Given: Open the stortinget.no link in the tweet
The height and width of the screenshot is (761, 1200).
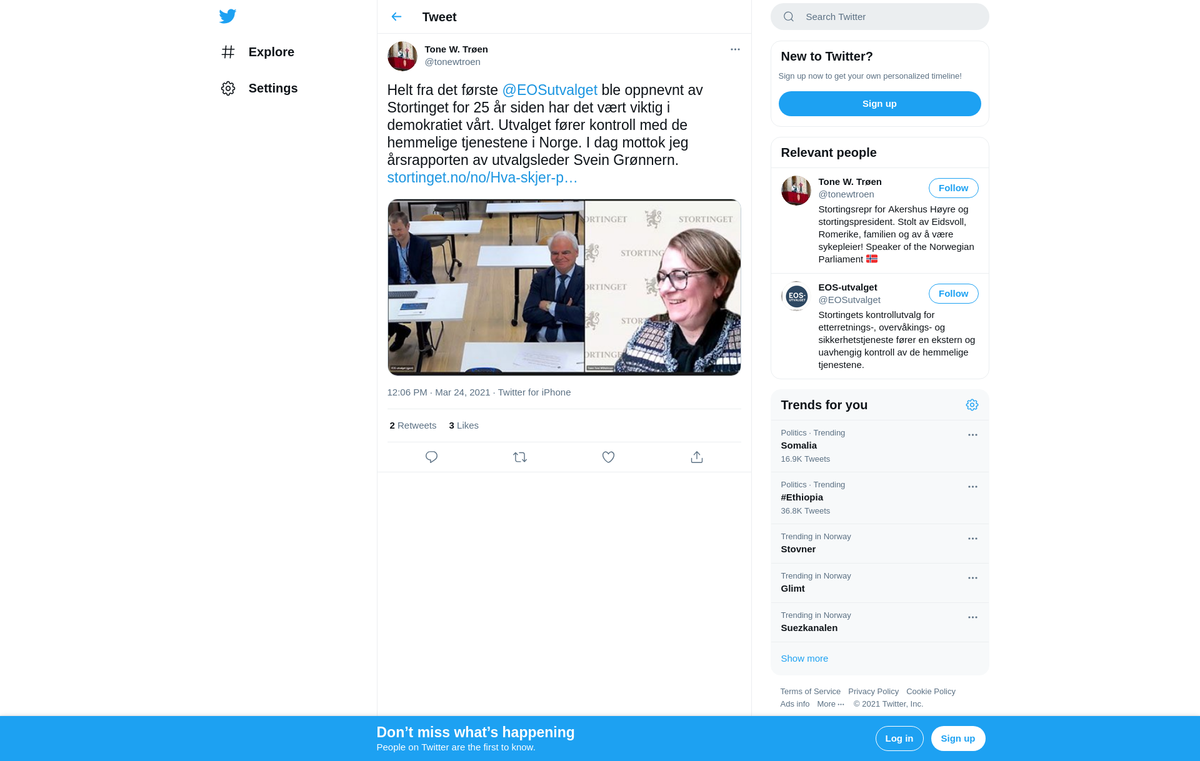Looking at the screenshot, I should [482, 177].
